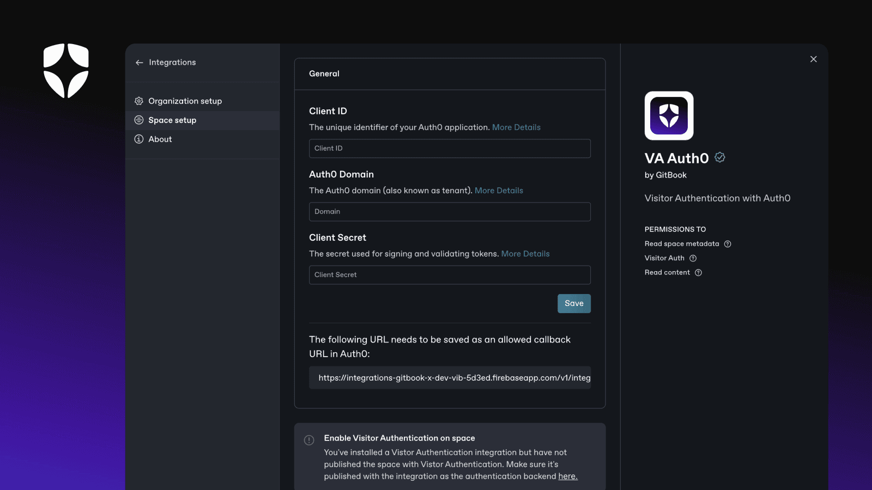872x490 pixels.
Task: Open More Details link for Client ID
Action: click(x=516, y=127)
